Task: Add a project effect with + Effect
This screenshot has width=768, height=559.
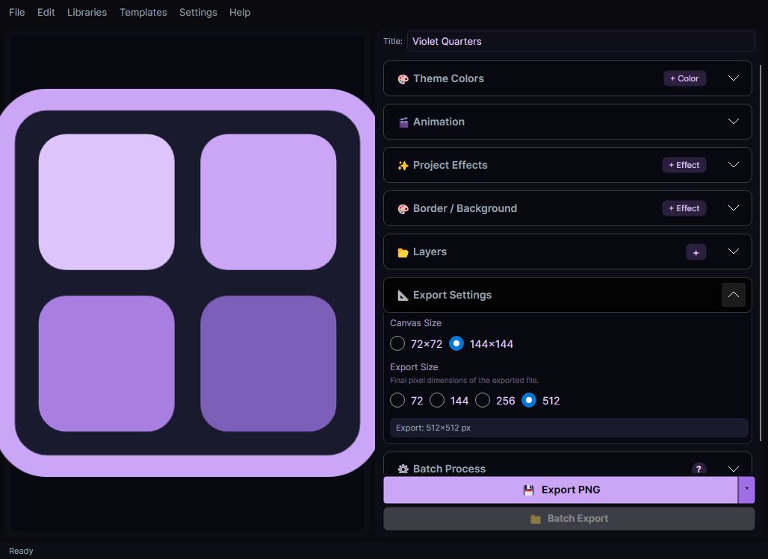Action: (684, 165)
